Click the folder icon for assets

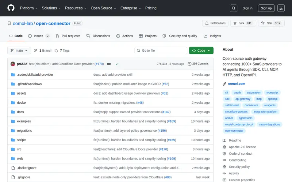click(13, 93)
